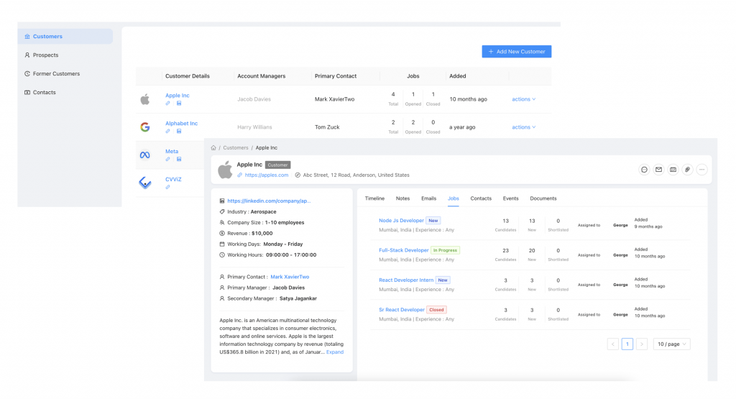Click the previous page arrow

click(613, 344)
